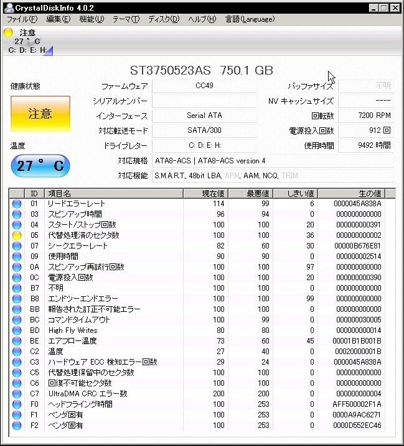Click the 912 回 power-on count value
The width and height of the screenshot is (404, 446).
(x=366, y=130)
